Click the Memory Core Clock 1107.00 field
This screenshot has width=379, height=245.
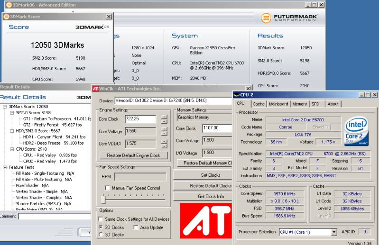pos(217,128)
